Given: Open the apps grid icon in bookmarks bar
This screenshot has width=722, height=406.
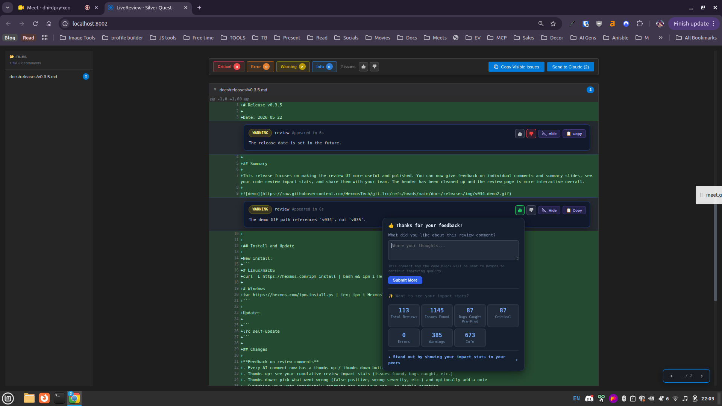Looking at the screenshot, I should (45, 38).
